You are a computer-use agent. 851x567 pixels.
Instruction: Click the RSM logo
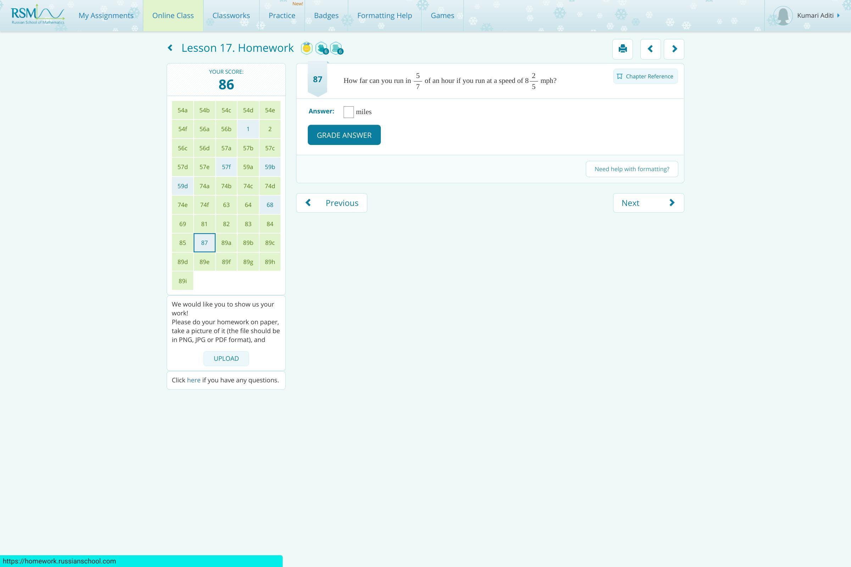tap(38, 15)
